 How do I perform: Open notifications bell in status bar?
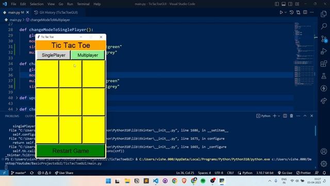[324, 173]
